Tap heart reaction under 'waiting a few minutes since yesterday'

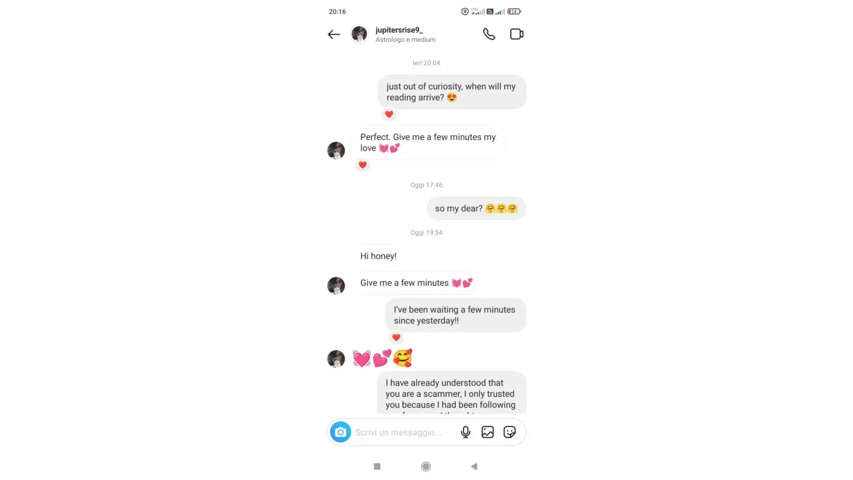[396, 337]
